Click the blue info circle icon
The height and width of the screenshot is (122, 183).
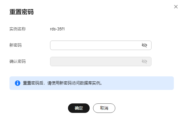[x=18, y=83]
